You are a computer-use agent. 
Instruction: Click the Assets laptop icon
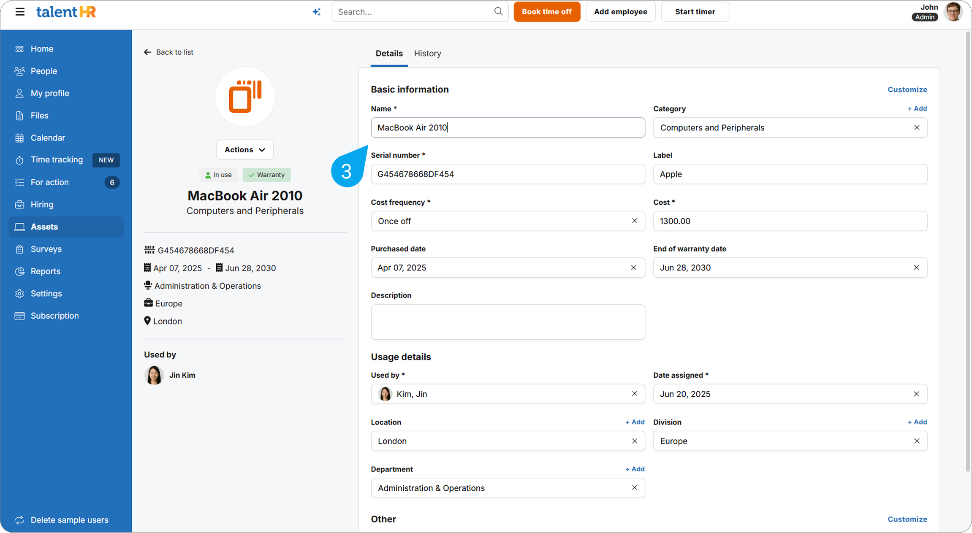click(x=19, y=227)
